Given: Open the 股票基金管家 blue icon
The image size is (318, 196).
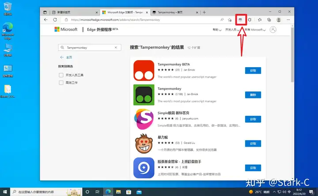Looking at the screenshot, I should [144, 168].
